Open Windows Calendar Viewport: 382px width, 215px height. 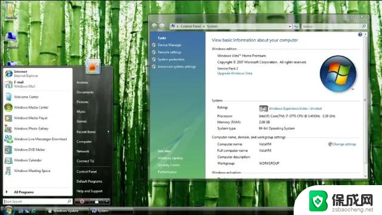pyautogui.click(x=38, y=160)
